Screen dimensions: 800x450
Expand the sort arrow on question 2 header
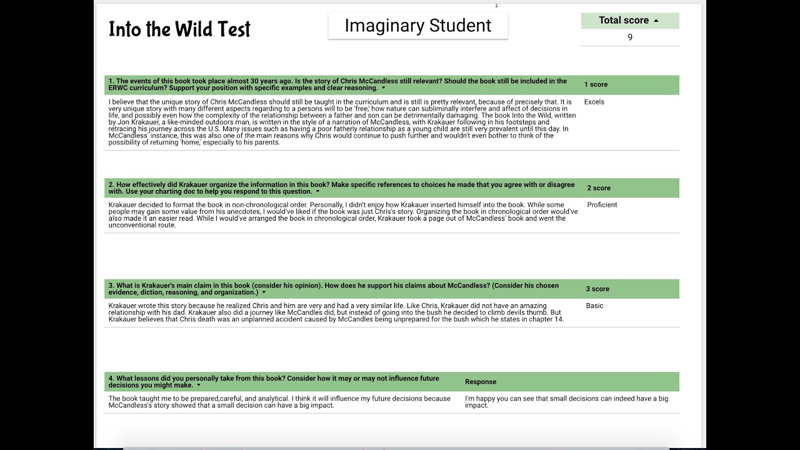318,192
